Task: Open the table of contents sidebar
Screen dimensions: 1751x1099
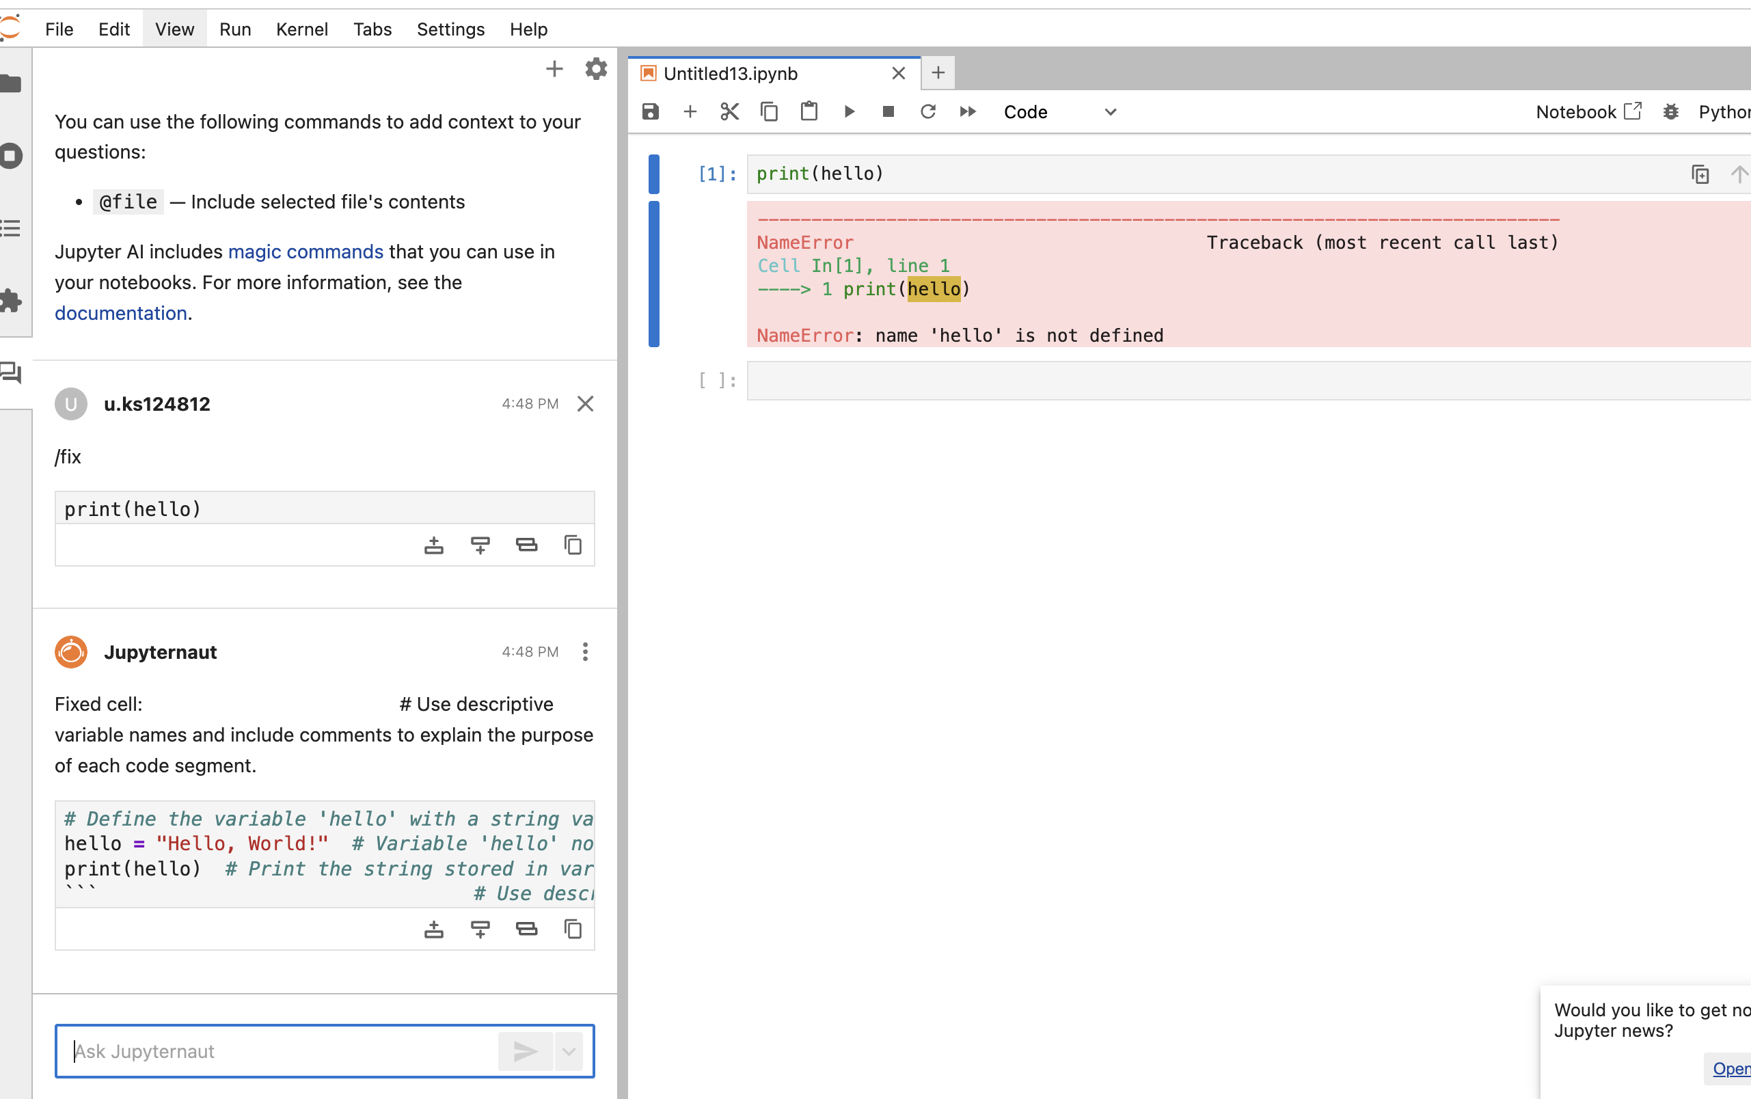Action: (12, 228)
